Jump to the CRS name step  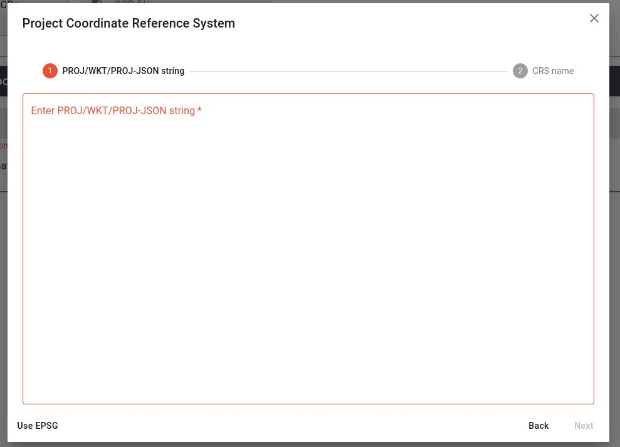click(x=553, y=71)
